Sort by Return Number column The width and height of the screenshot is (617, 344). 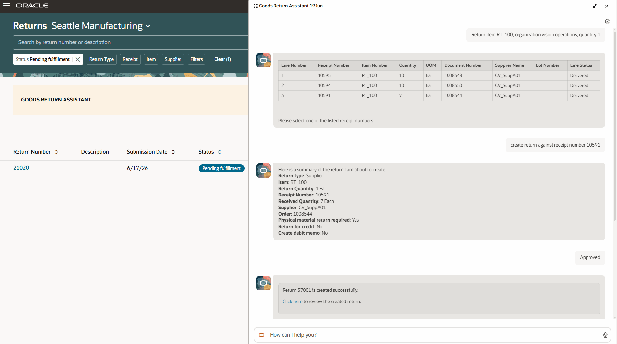(56, 152)
